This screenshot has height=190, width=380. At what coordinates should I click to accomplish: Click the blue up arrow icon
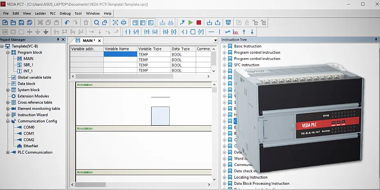[244, 32]
